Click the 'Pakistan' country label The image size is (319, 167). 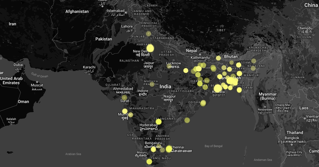104,39
